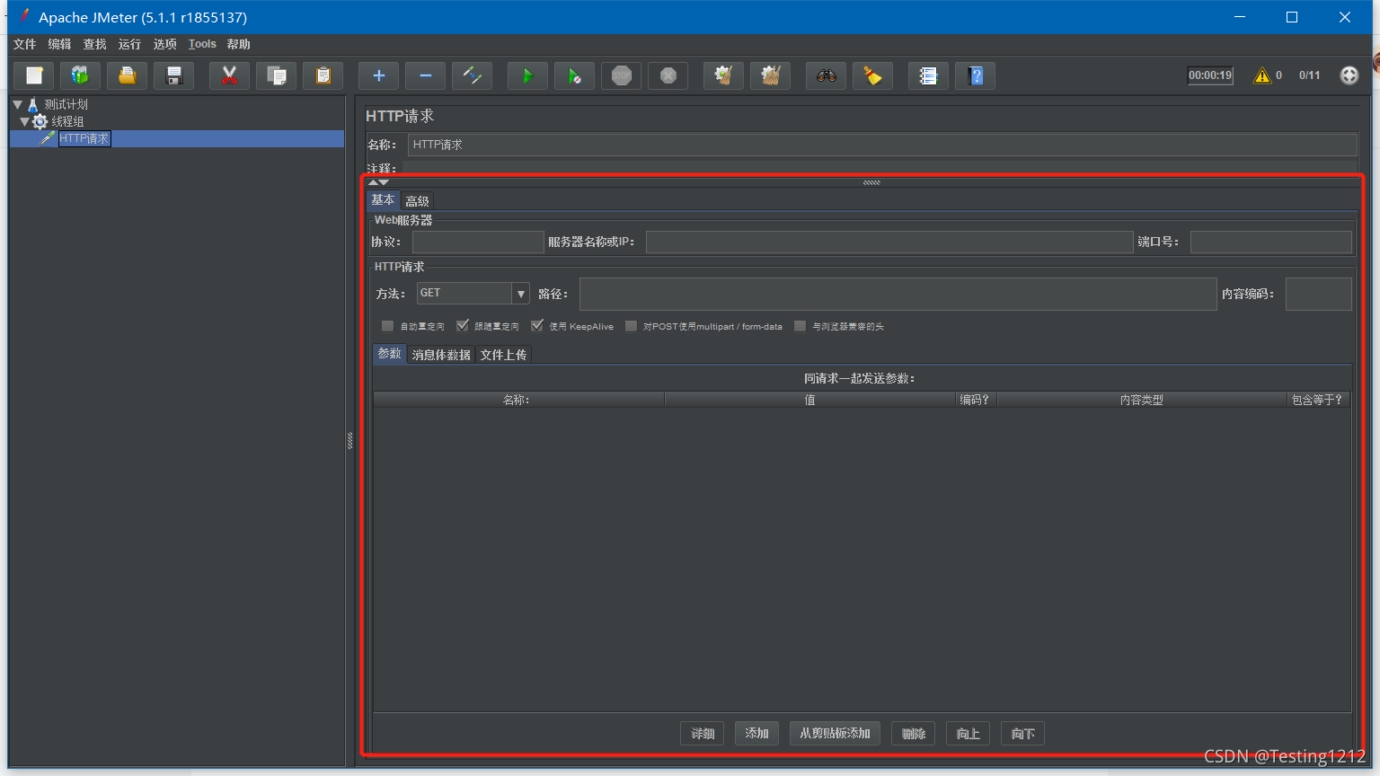Open the Tools menu
The width and height of the screenshot is (1380, 776).
202,44
